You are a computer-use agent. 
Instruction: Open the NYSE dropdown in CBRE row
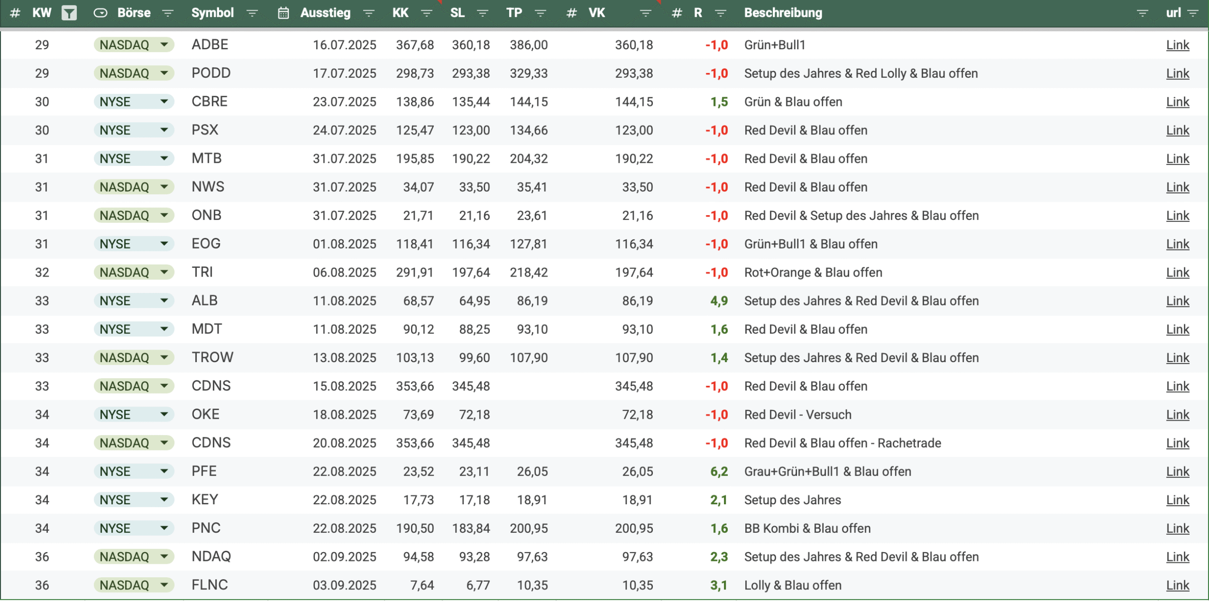pos(164,102)
